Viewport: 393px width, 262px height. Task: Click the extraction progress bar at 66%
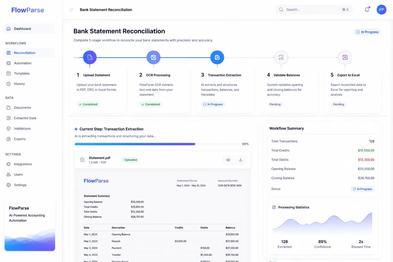point(157,144)
